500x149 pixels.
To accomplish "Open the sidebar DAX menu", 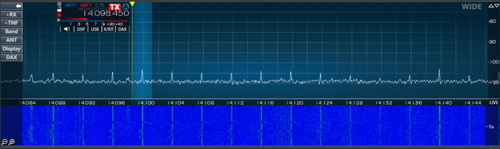I will [x=12, y=57].
